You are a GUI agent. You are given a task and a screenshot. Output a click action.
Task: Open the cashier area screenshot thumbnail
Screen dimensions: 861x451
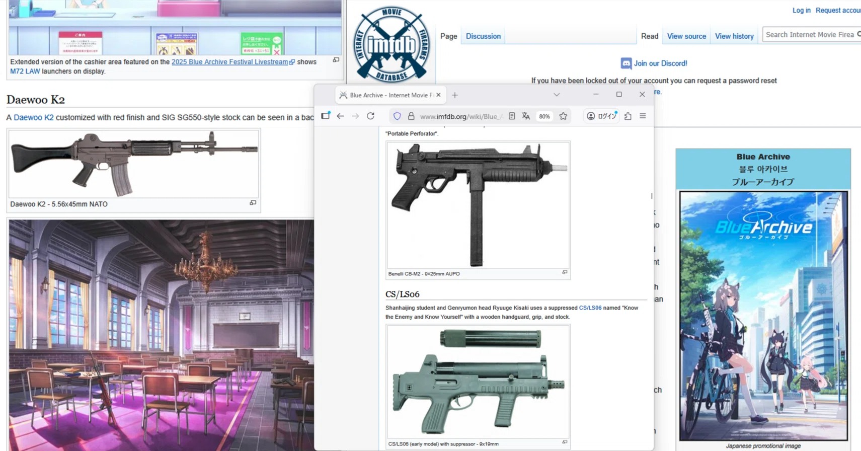pos(175,27)
